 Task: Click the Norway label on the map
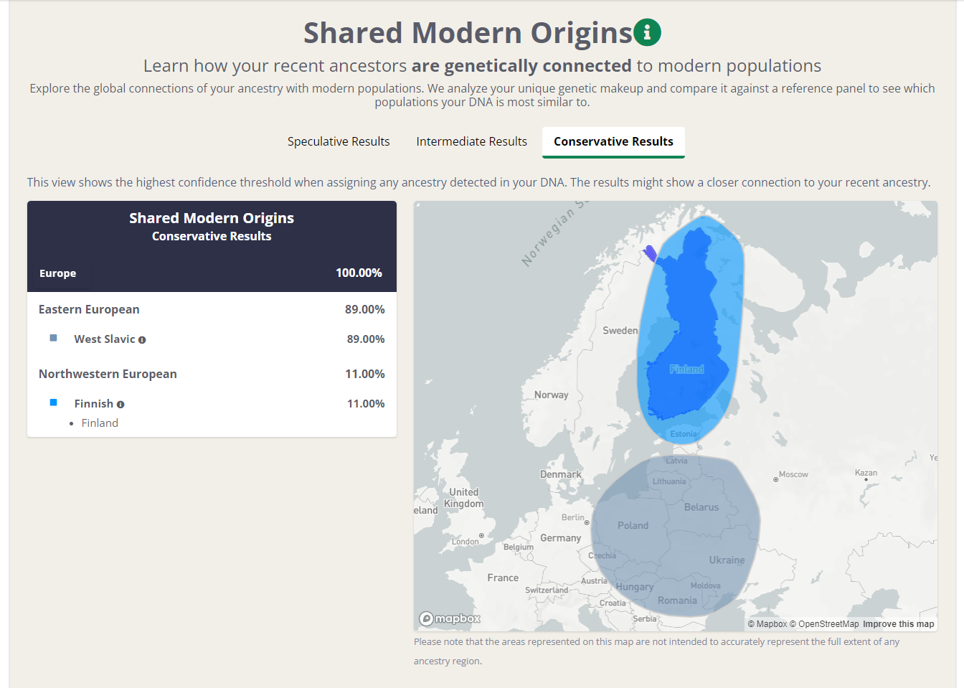pyautogui.click(x=551, y=395)
